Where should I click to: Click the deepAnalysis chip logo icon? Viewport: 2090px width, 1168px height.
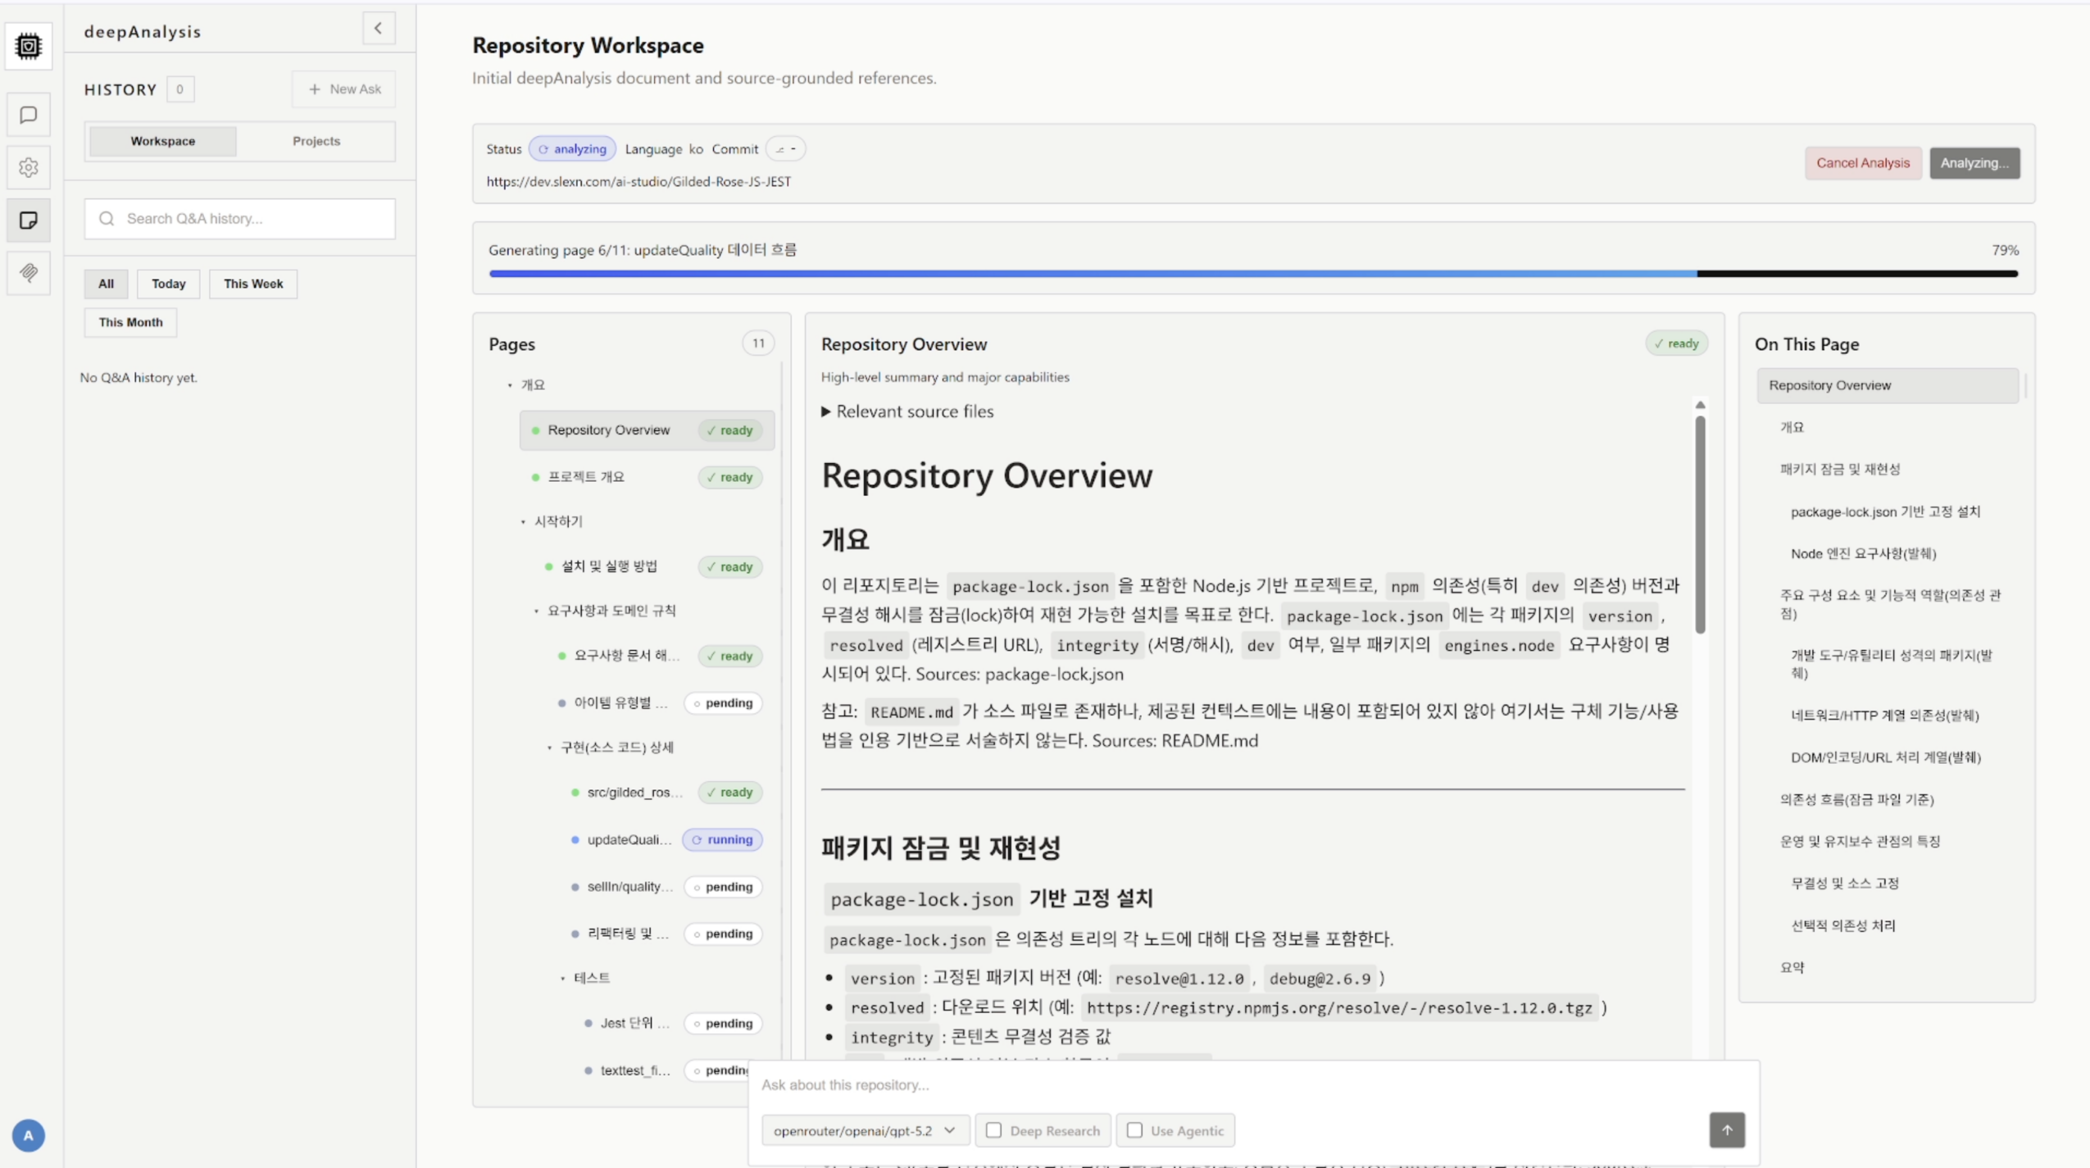28,46
